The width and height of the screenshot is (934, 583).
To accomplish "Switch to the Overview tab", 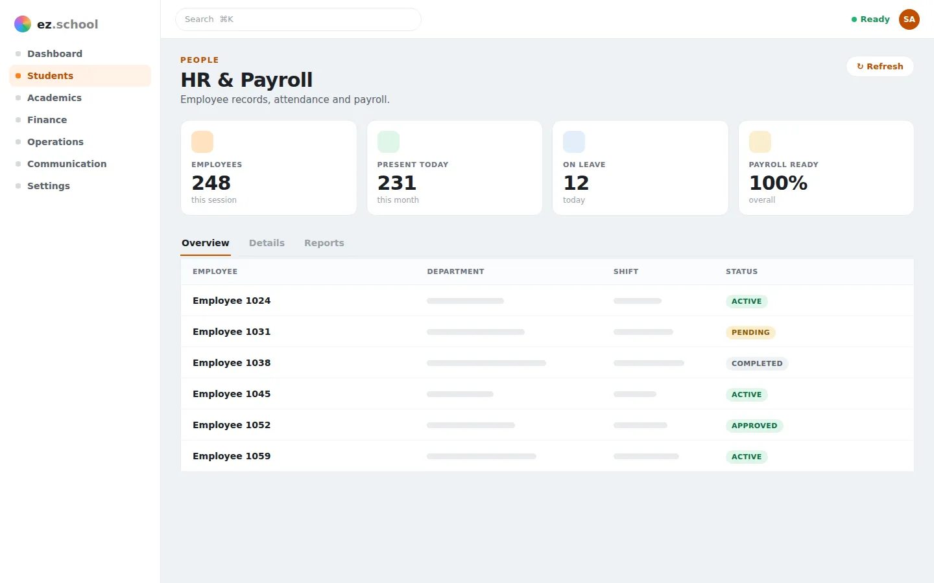I will click(206, 243).
